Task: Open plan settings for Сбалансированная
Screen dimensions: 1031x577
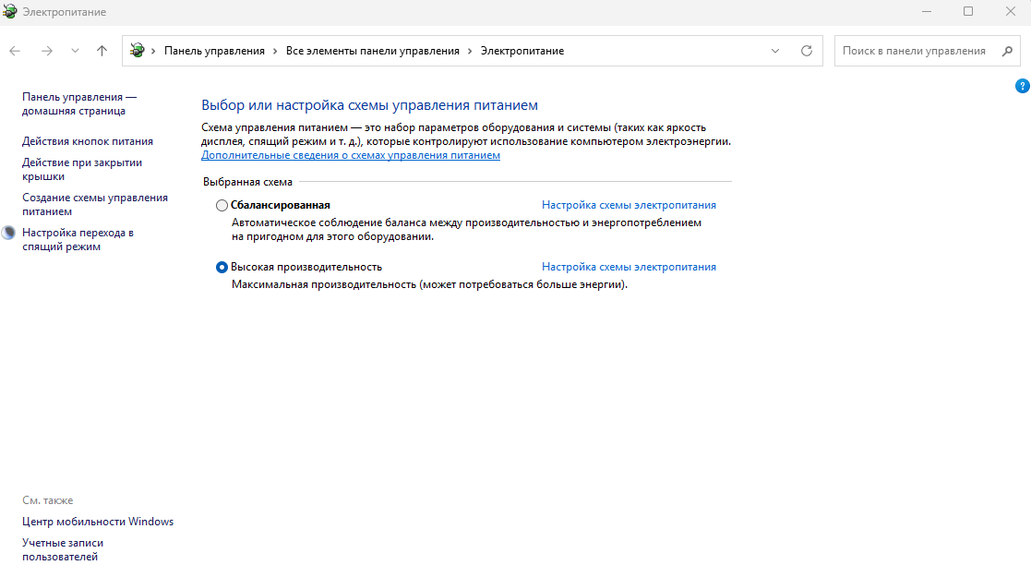Action: 629,205
